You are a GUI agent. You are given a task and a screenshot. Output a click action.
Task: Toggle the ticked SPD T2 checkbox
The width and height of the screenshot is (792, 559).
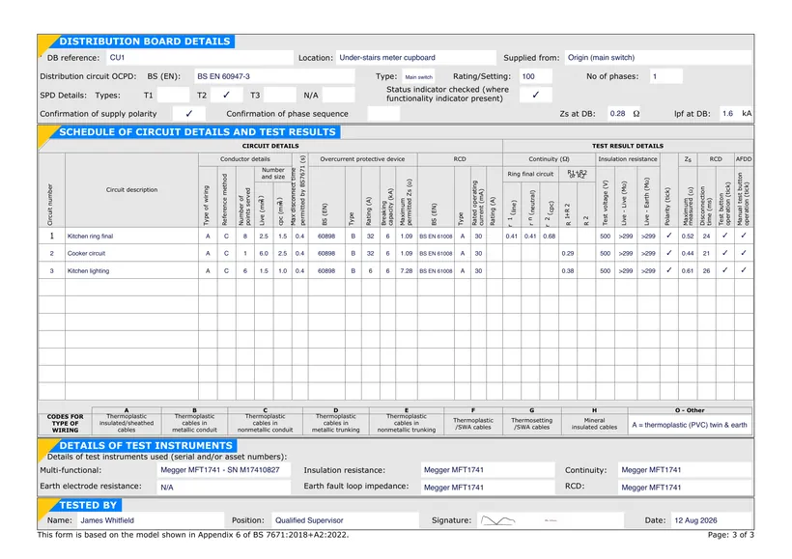[226, 95]
